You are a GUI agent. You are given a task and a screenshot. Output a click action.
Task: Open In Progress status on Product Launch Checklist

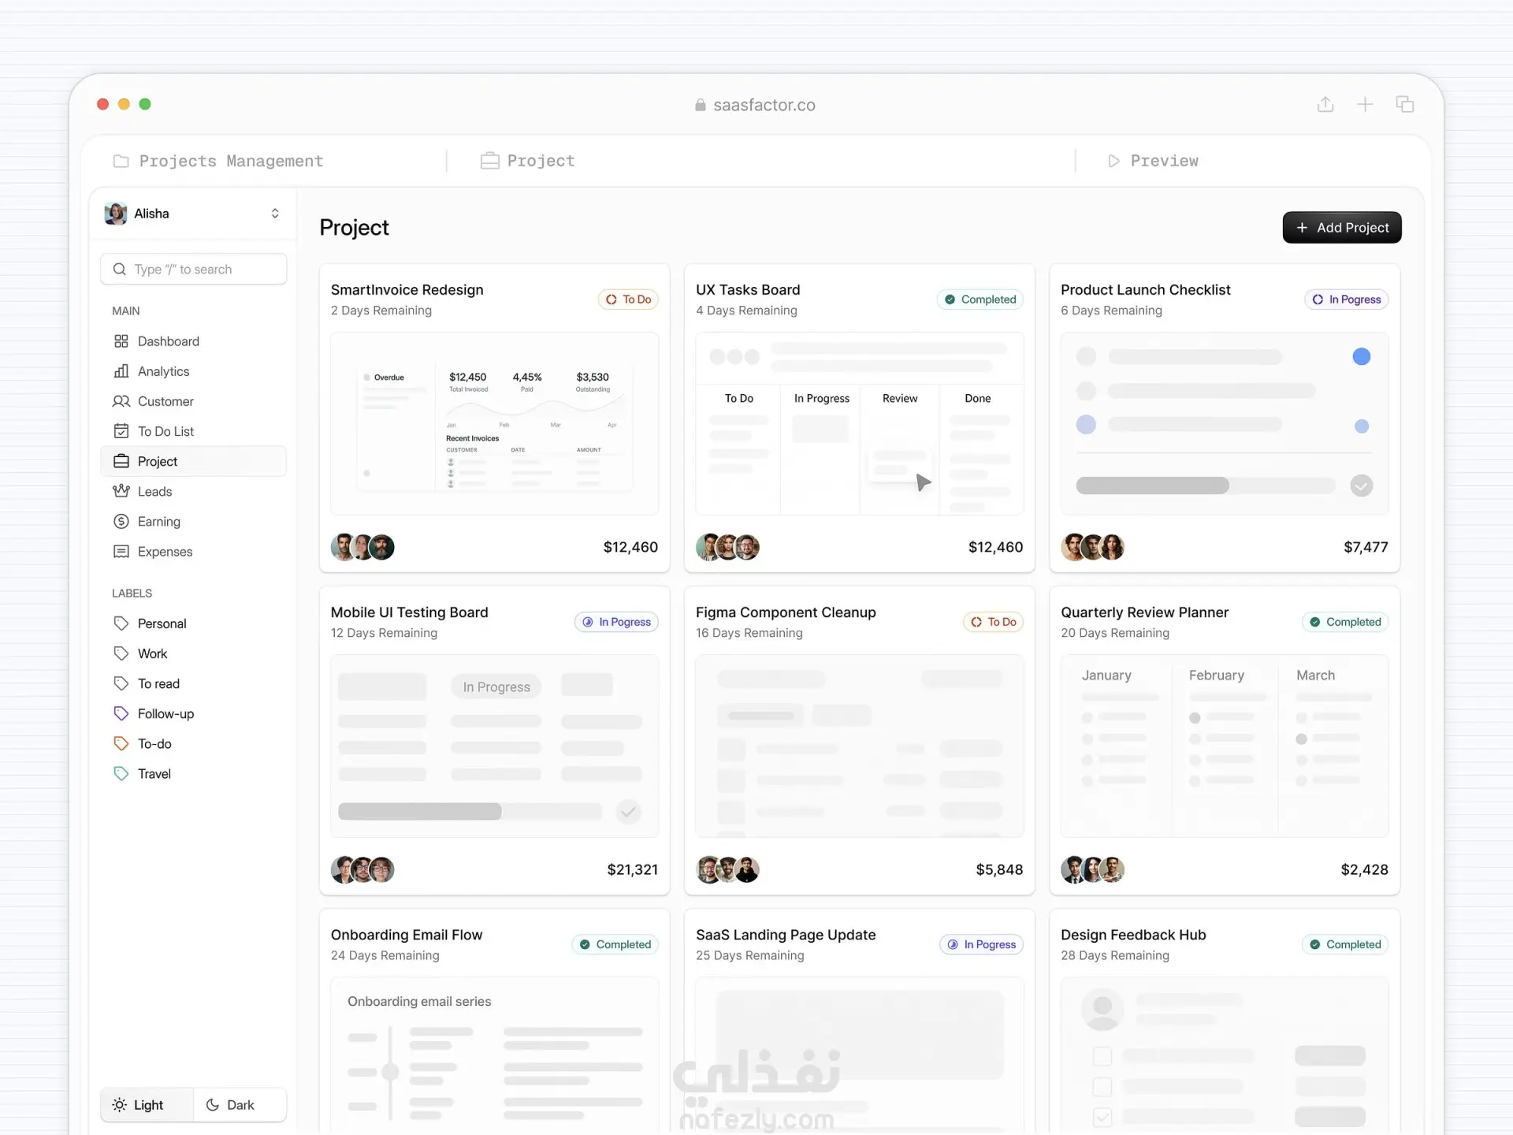[x=1346, y=300]
